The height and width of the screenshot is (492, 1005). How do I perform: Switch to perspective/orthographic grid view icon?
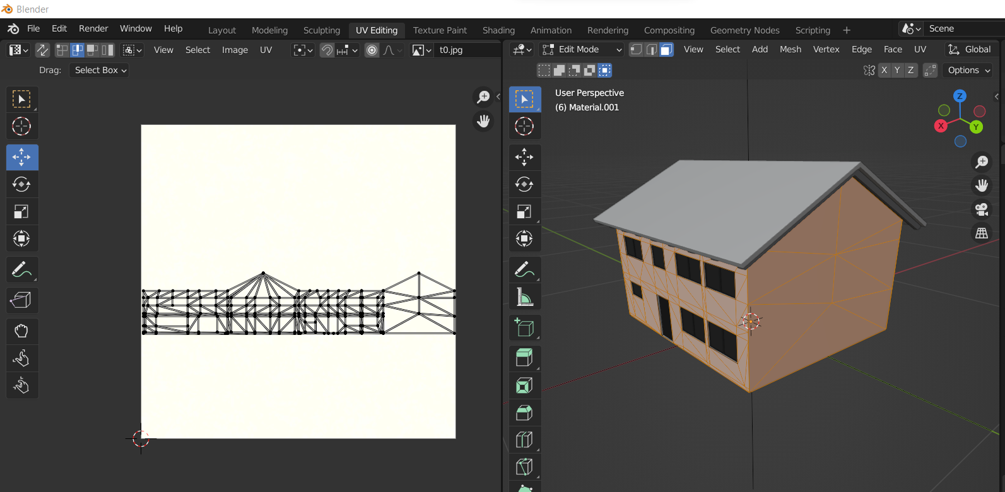pos(982,233)
